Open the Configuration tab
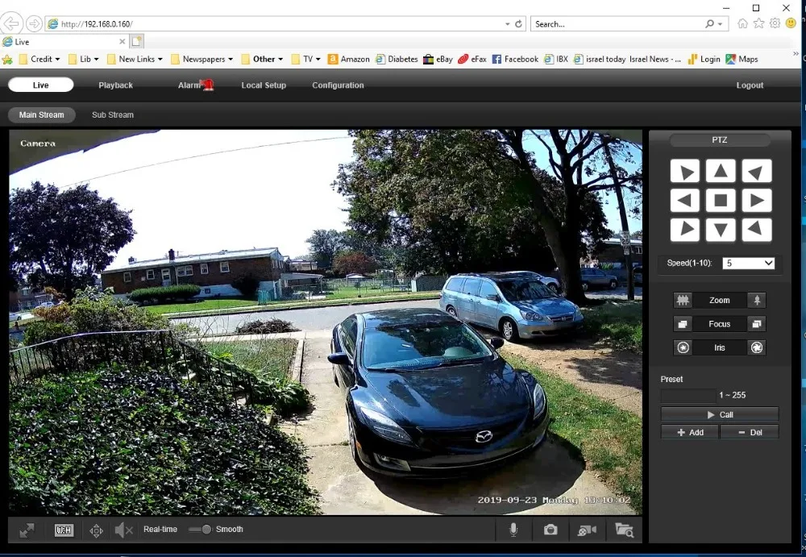 click(x=338, y=85)
